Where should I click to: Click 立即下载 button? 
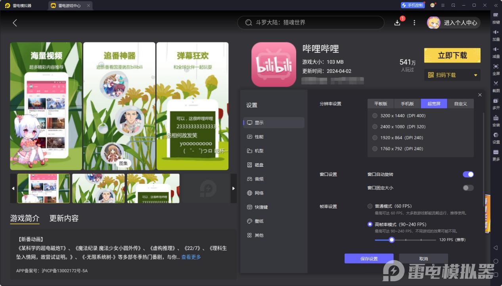(x=452, y=55)
